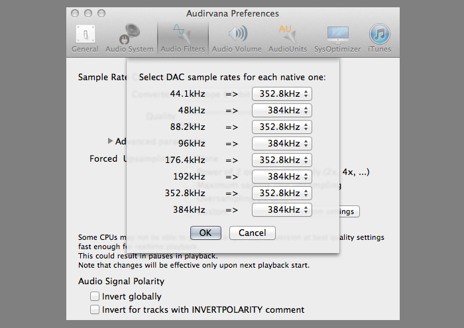Click the Audirvana Preferences window title
This screenshot has width=464, height=328.
tap(233, 14)
